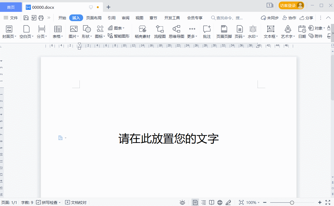Switch to web layout view icon
Viewport: 334px width, 206px height.
click(220, 202)
